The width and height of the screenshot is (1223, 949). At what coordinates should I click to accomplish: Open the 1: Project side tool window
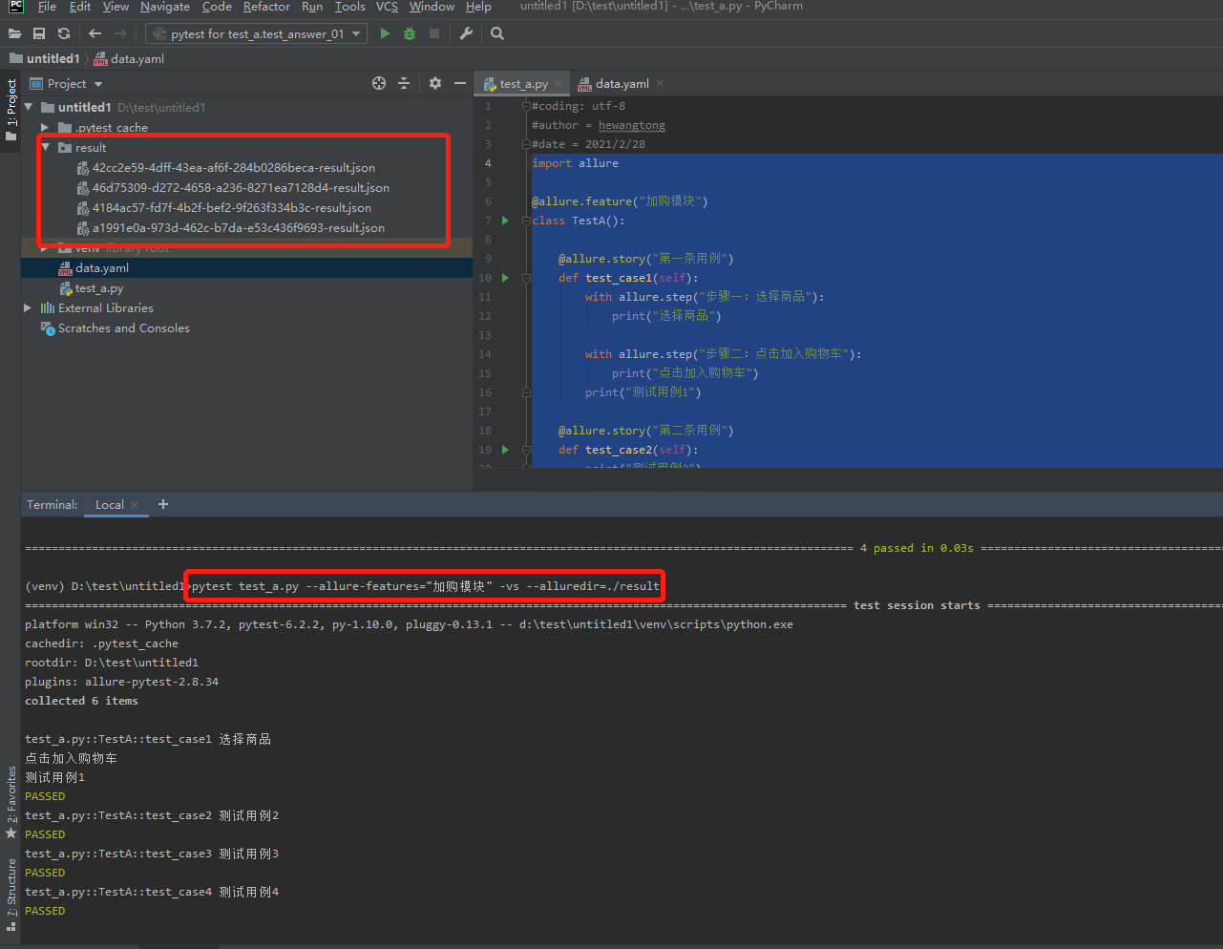point(11,109)
